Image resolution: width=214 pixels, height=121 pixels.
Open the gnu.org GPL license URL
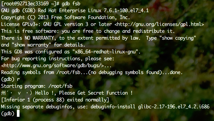[159, 24]
